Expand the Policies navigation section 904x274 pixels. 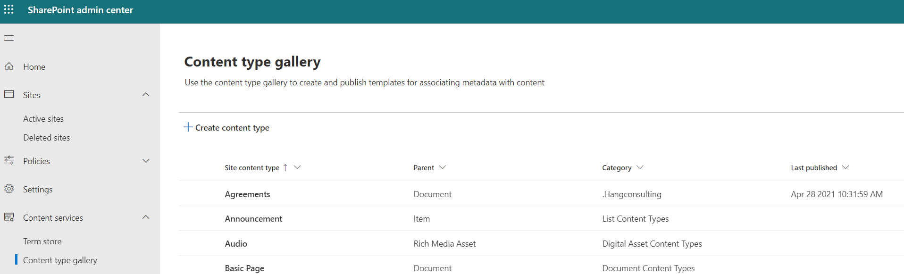pyautogui.click(x=146, y=161)
